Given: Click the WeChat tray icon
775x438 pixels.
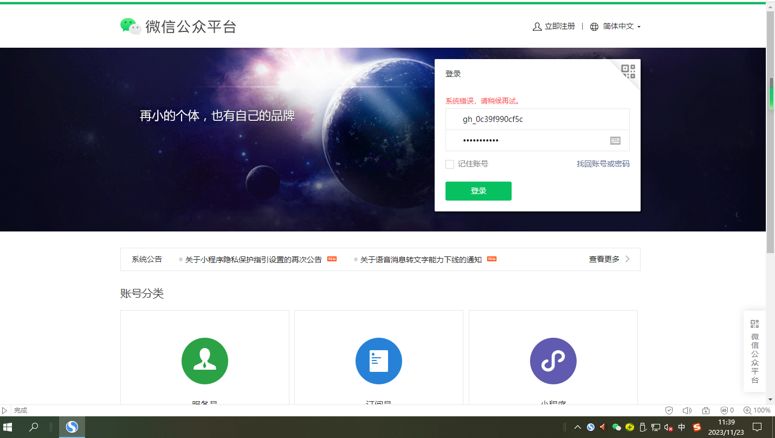Looking at the screenshot, I should tap(616, 427).
